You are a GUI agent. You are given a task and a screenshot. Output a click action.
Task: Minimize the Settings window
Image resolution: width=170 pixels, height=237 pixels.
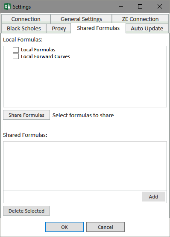point(121,6)
